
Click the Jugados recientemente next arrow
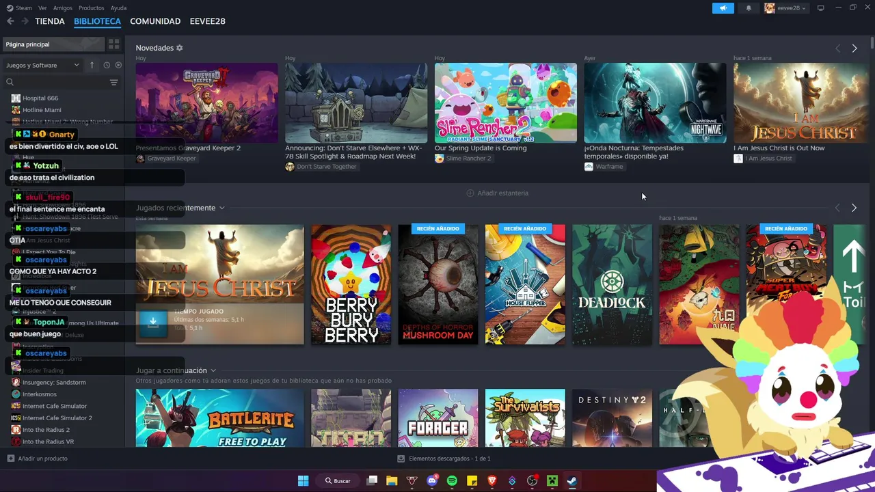pos(854,208)
